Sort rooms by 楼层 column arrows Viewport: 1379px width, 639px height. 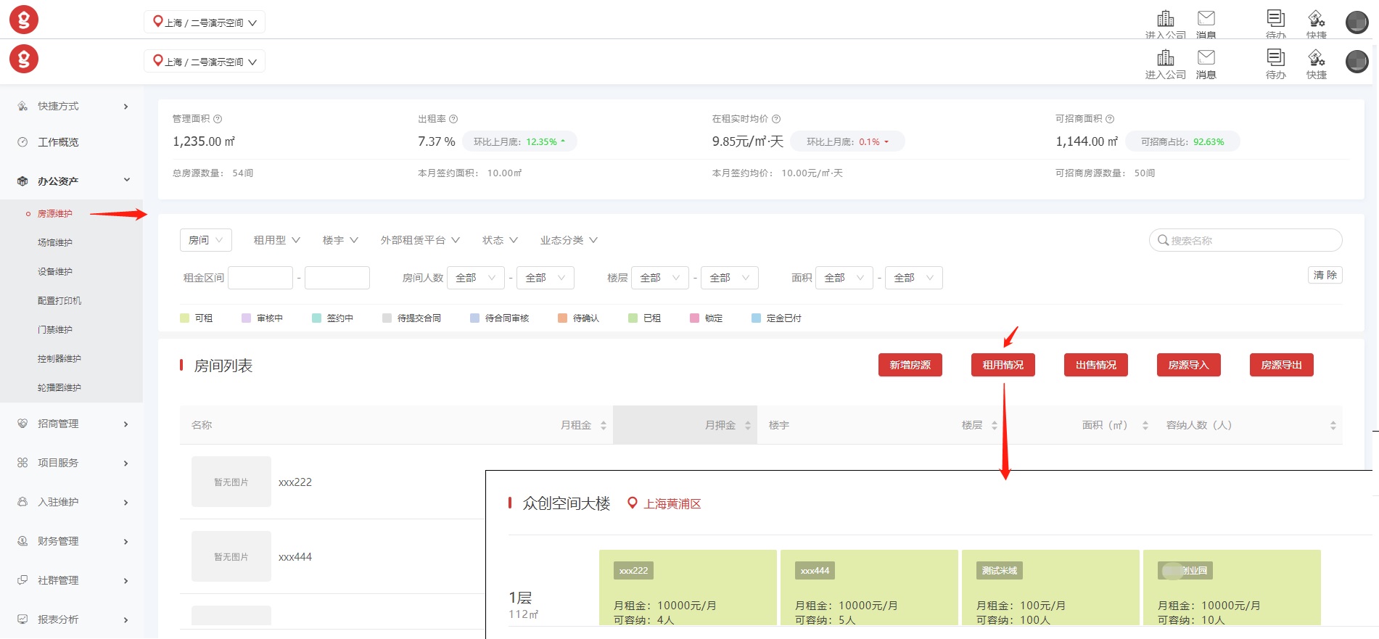pos(994,426)
